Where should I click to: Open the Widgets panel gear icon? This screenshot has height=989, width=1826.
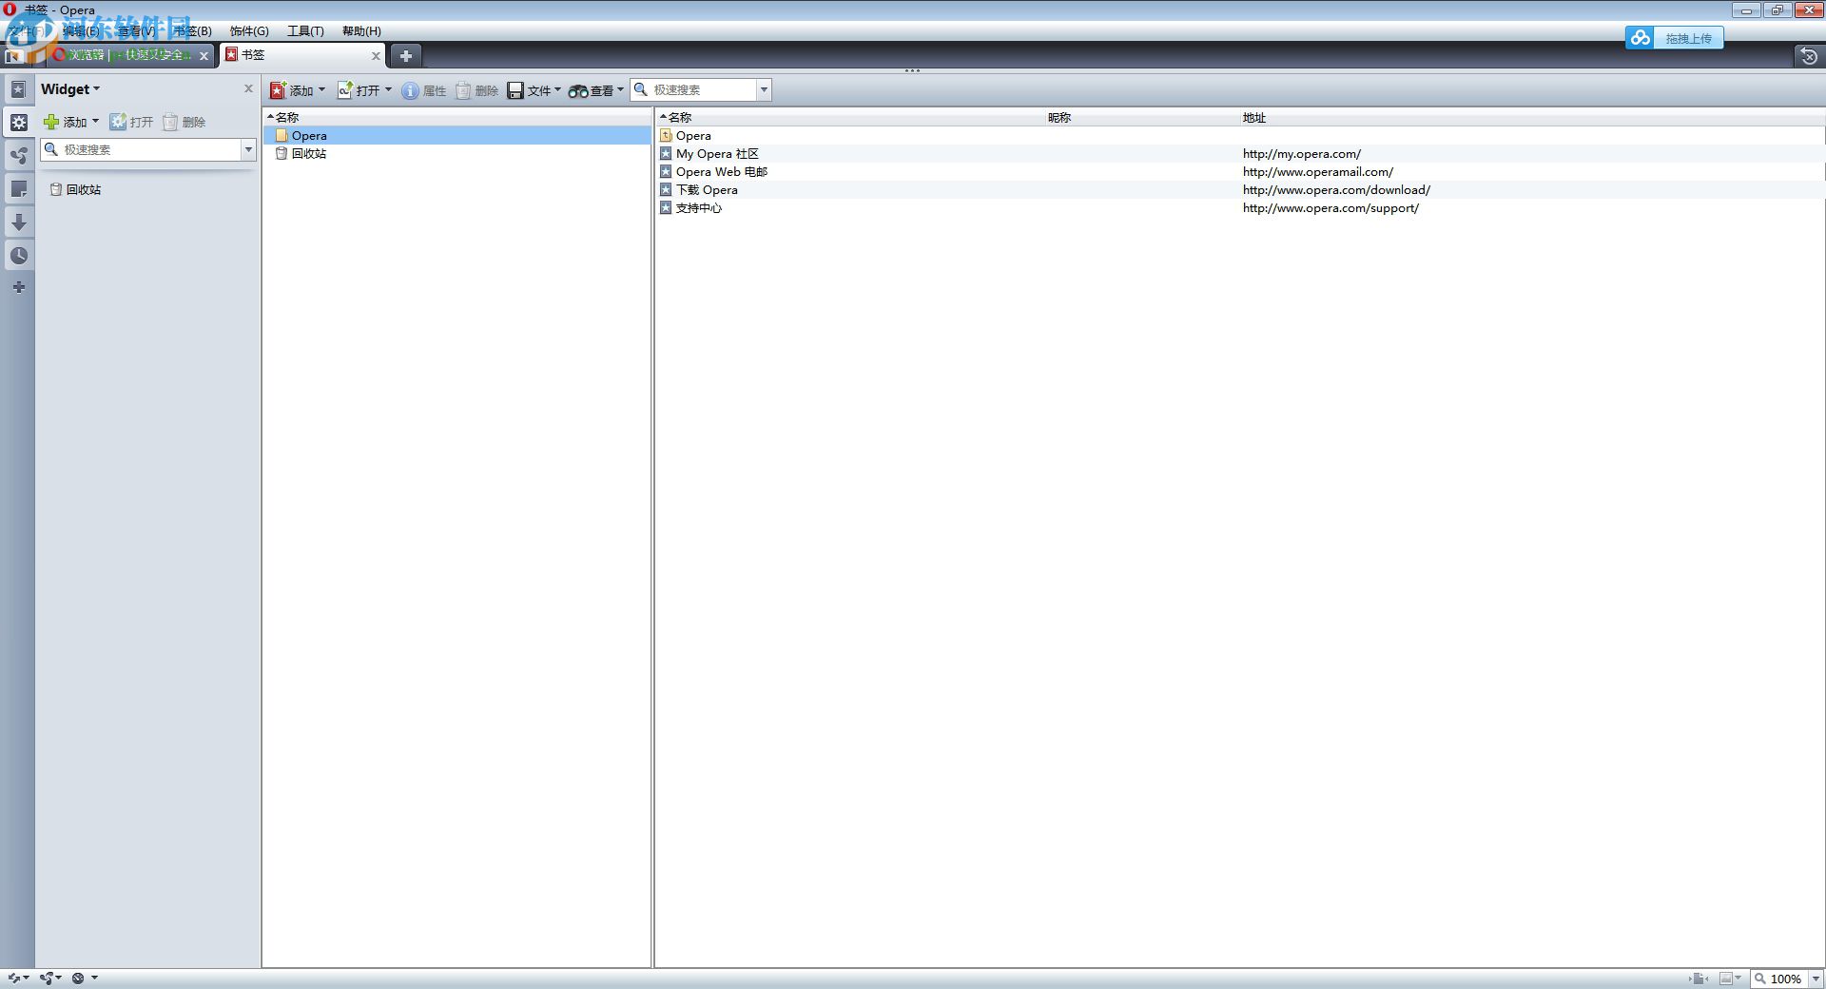[x=18, y=122]
